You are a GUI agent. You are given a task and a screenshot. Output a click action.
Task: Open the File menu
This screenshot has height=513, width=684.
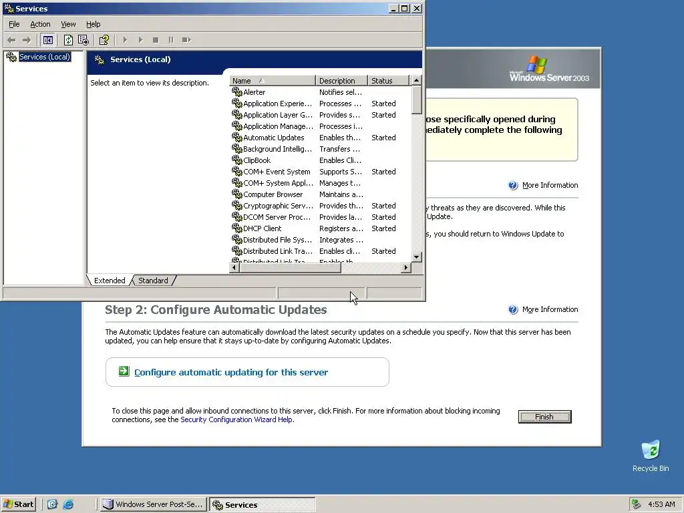coord(15,24)
